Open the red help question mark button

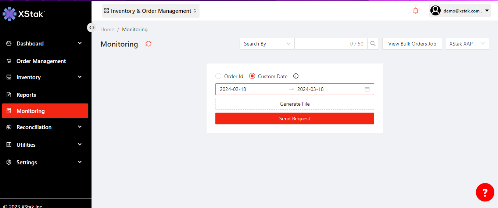coord(485,192)
